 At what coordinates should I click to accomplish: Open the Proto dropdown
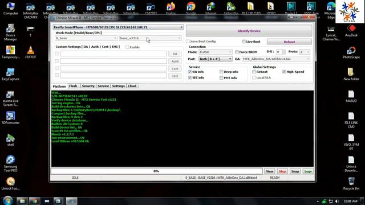click(x=305, y=52)
